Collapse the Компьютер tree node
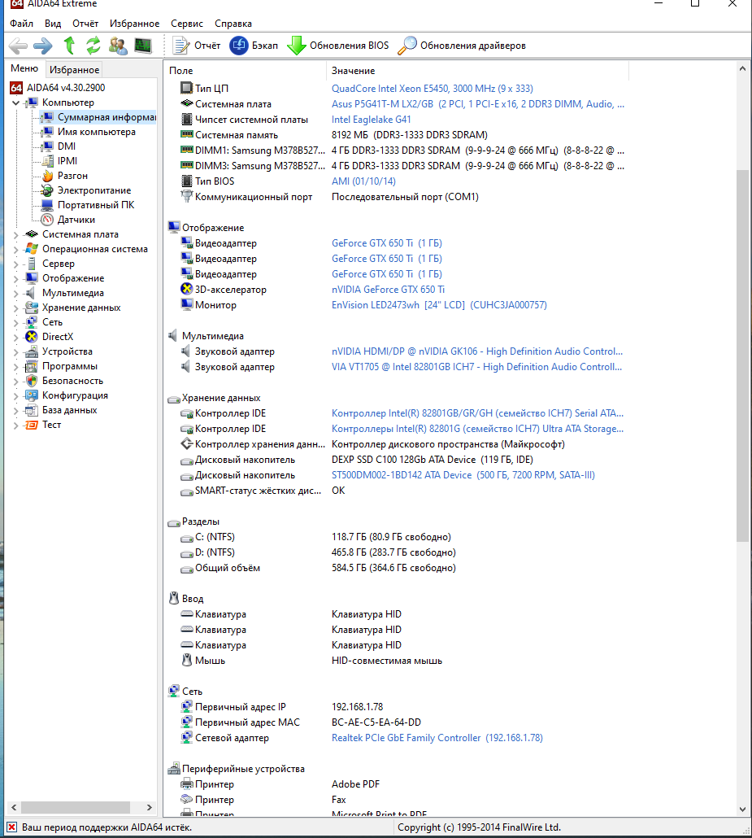752x838 pixels. 16,103
